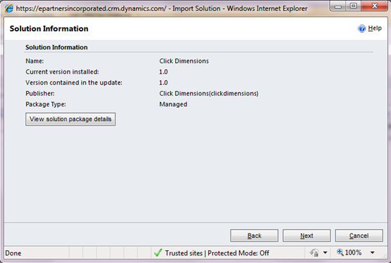Click the Internet Explorer logo in title bar
This screenshot has height=263, width=391.
pos(8,7)
